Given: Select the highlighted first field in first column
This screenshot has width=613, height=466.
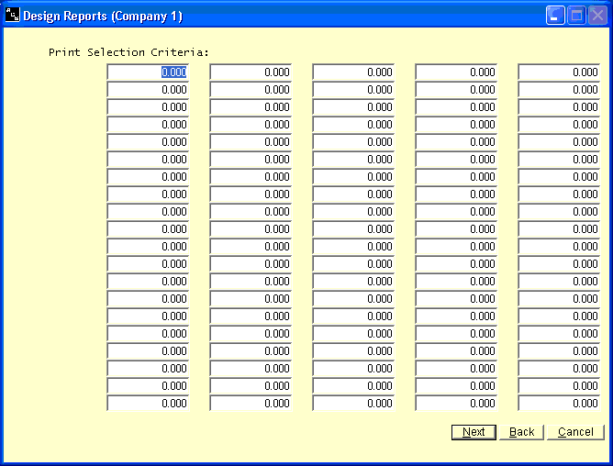Looking at the screenshot, I should [148, 72].
